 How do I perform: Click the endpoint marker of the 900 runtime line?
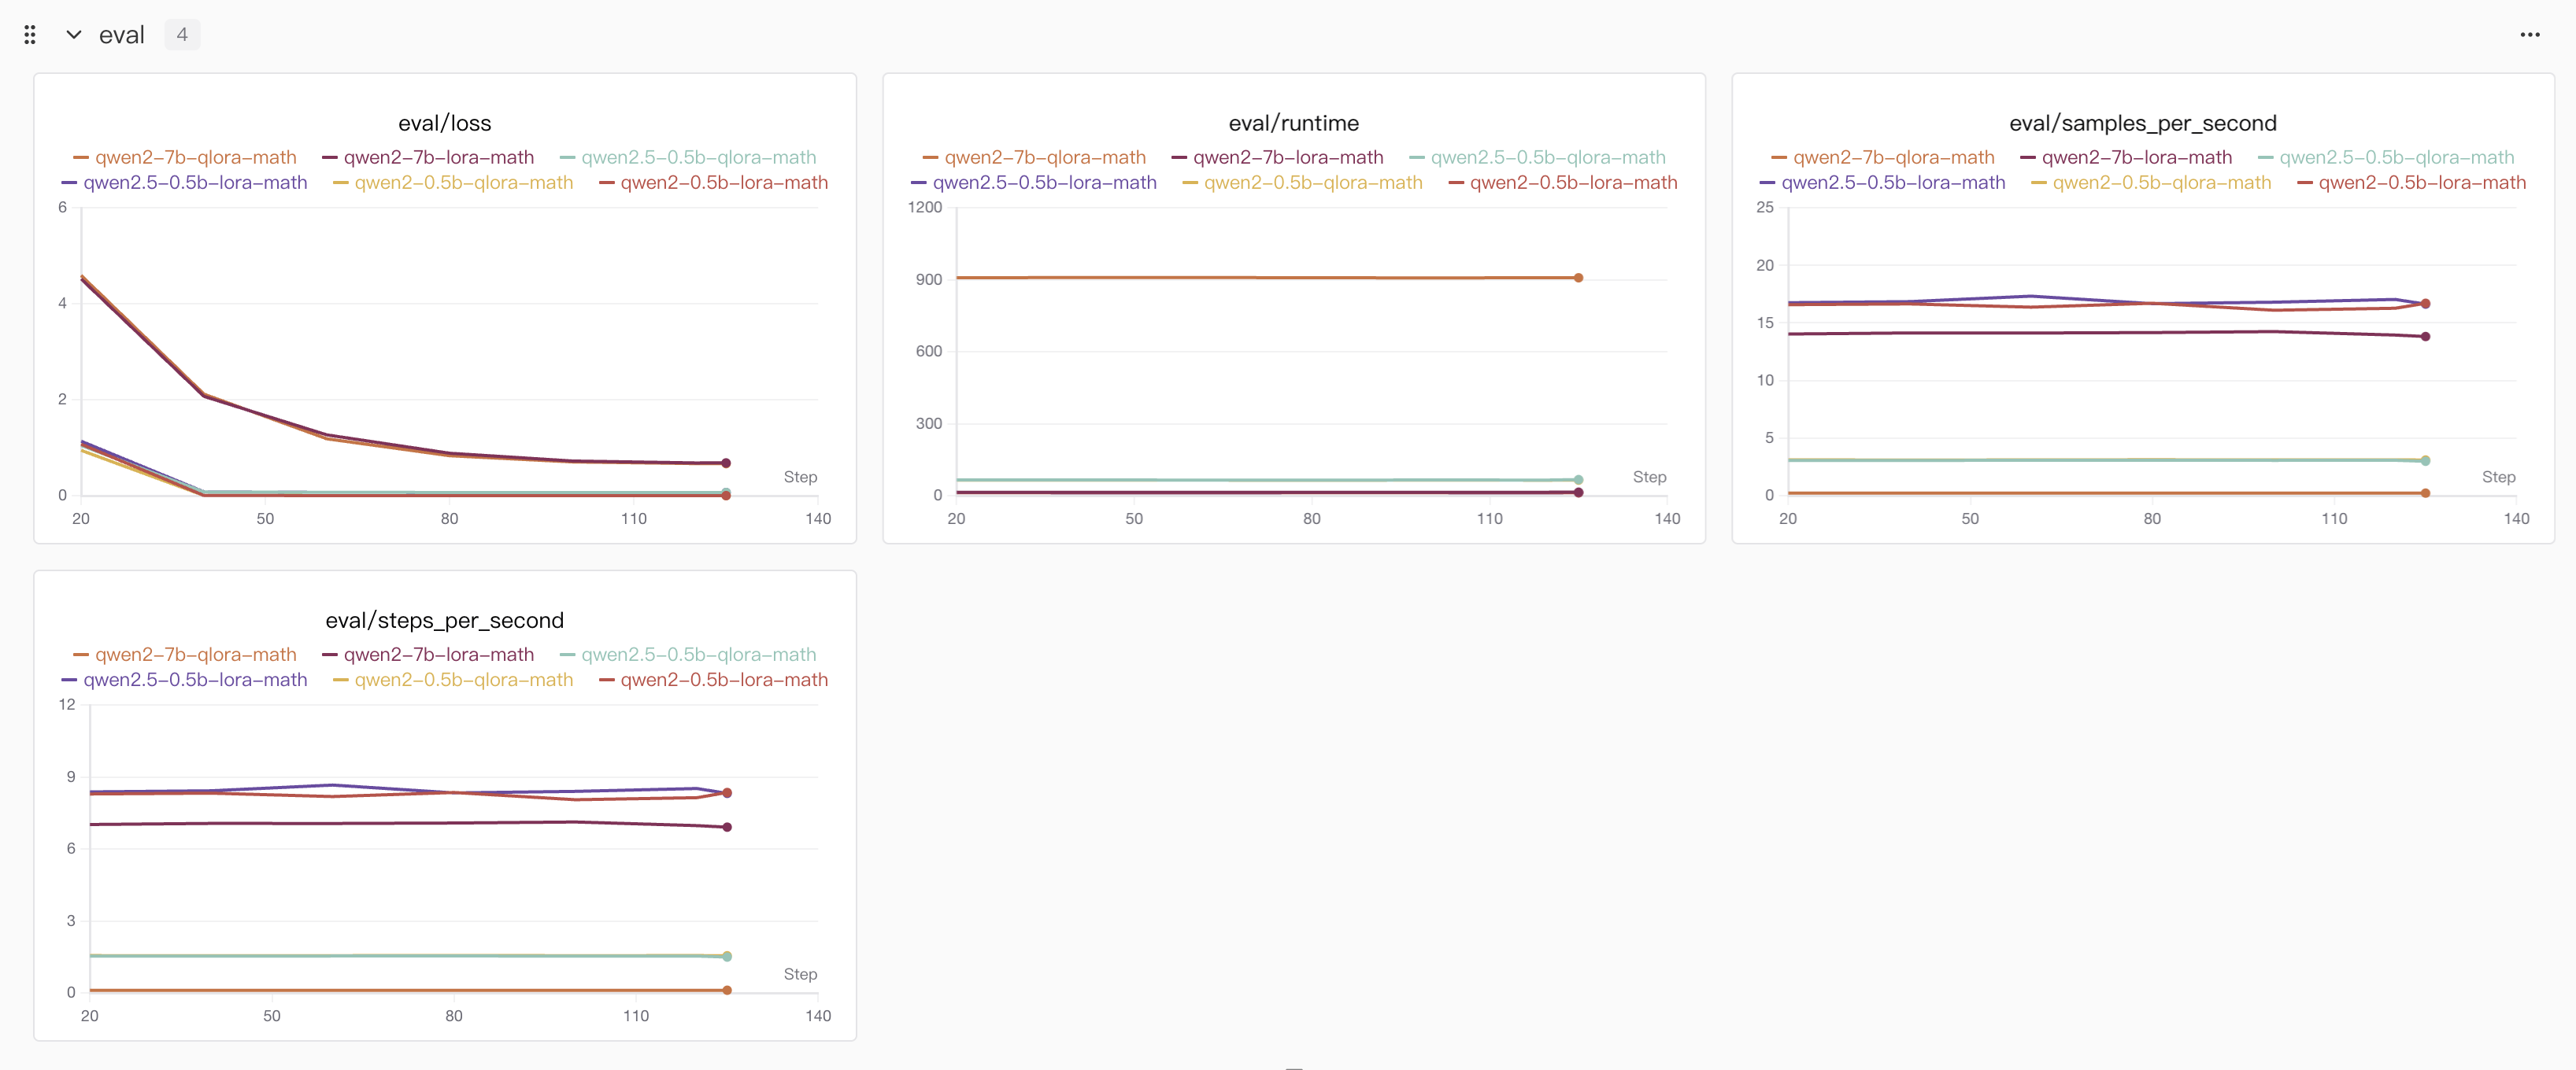(1578, 278)
